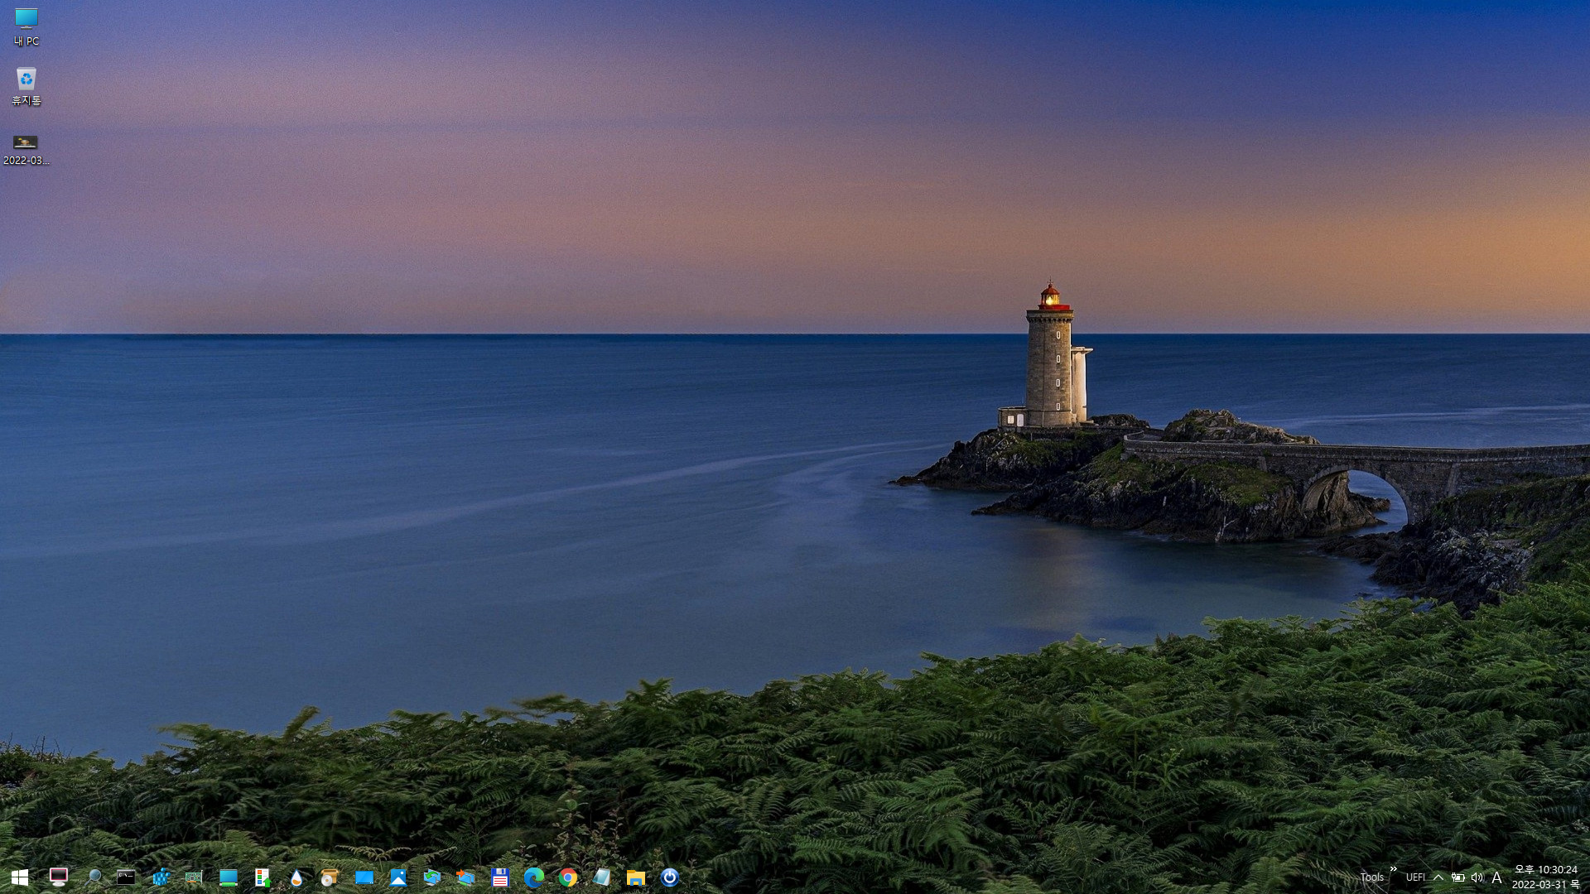Open the magnifier search icon in taskbar
Image resolution: width=1590 pixels, height=894 pixels.
(x=94, y=877)
